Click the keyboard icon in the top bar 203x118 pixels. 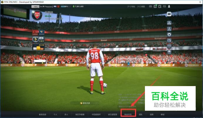click(150, 6)
